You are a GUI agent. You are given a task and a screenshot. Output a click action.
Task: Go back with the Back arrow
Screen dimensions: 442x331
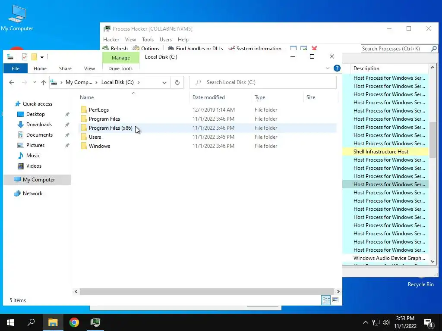(12, 82)
